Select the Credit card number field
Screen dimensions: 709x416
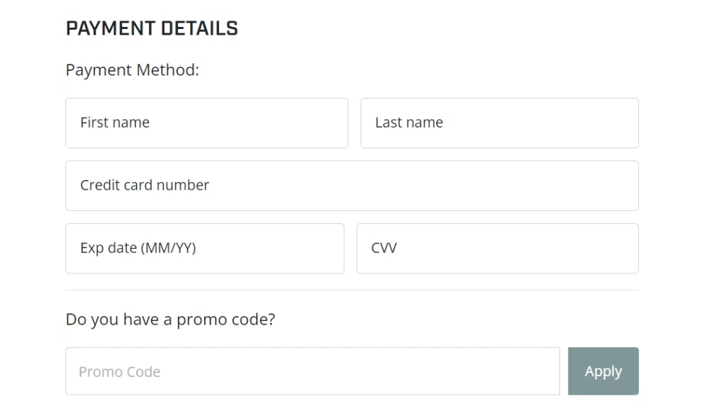pos(352,186)
